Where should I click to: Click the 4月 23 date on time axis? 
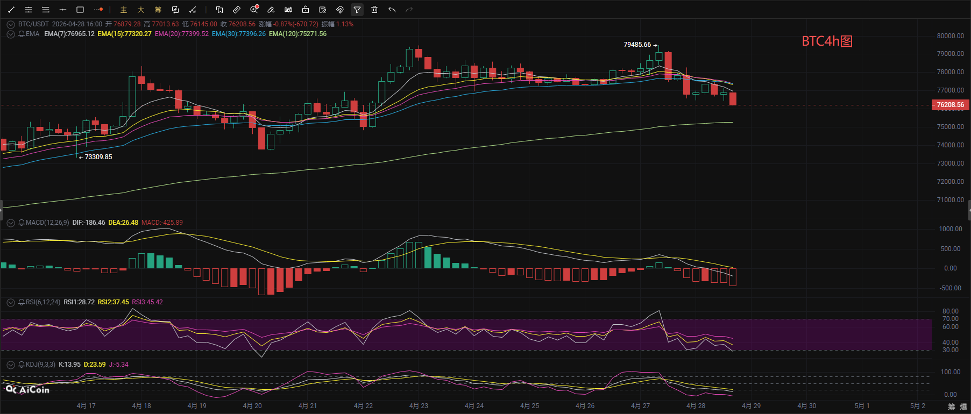tap(419, 406)
